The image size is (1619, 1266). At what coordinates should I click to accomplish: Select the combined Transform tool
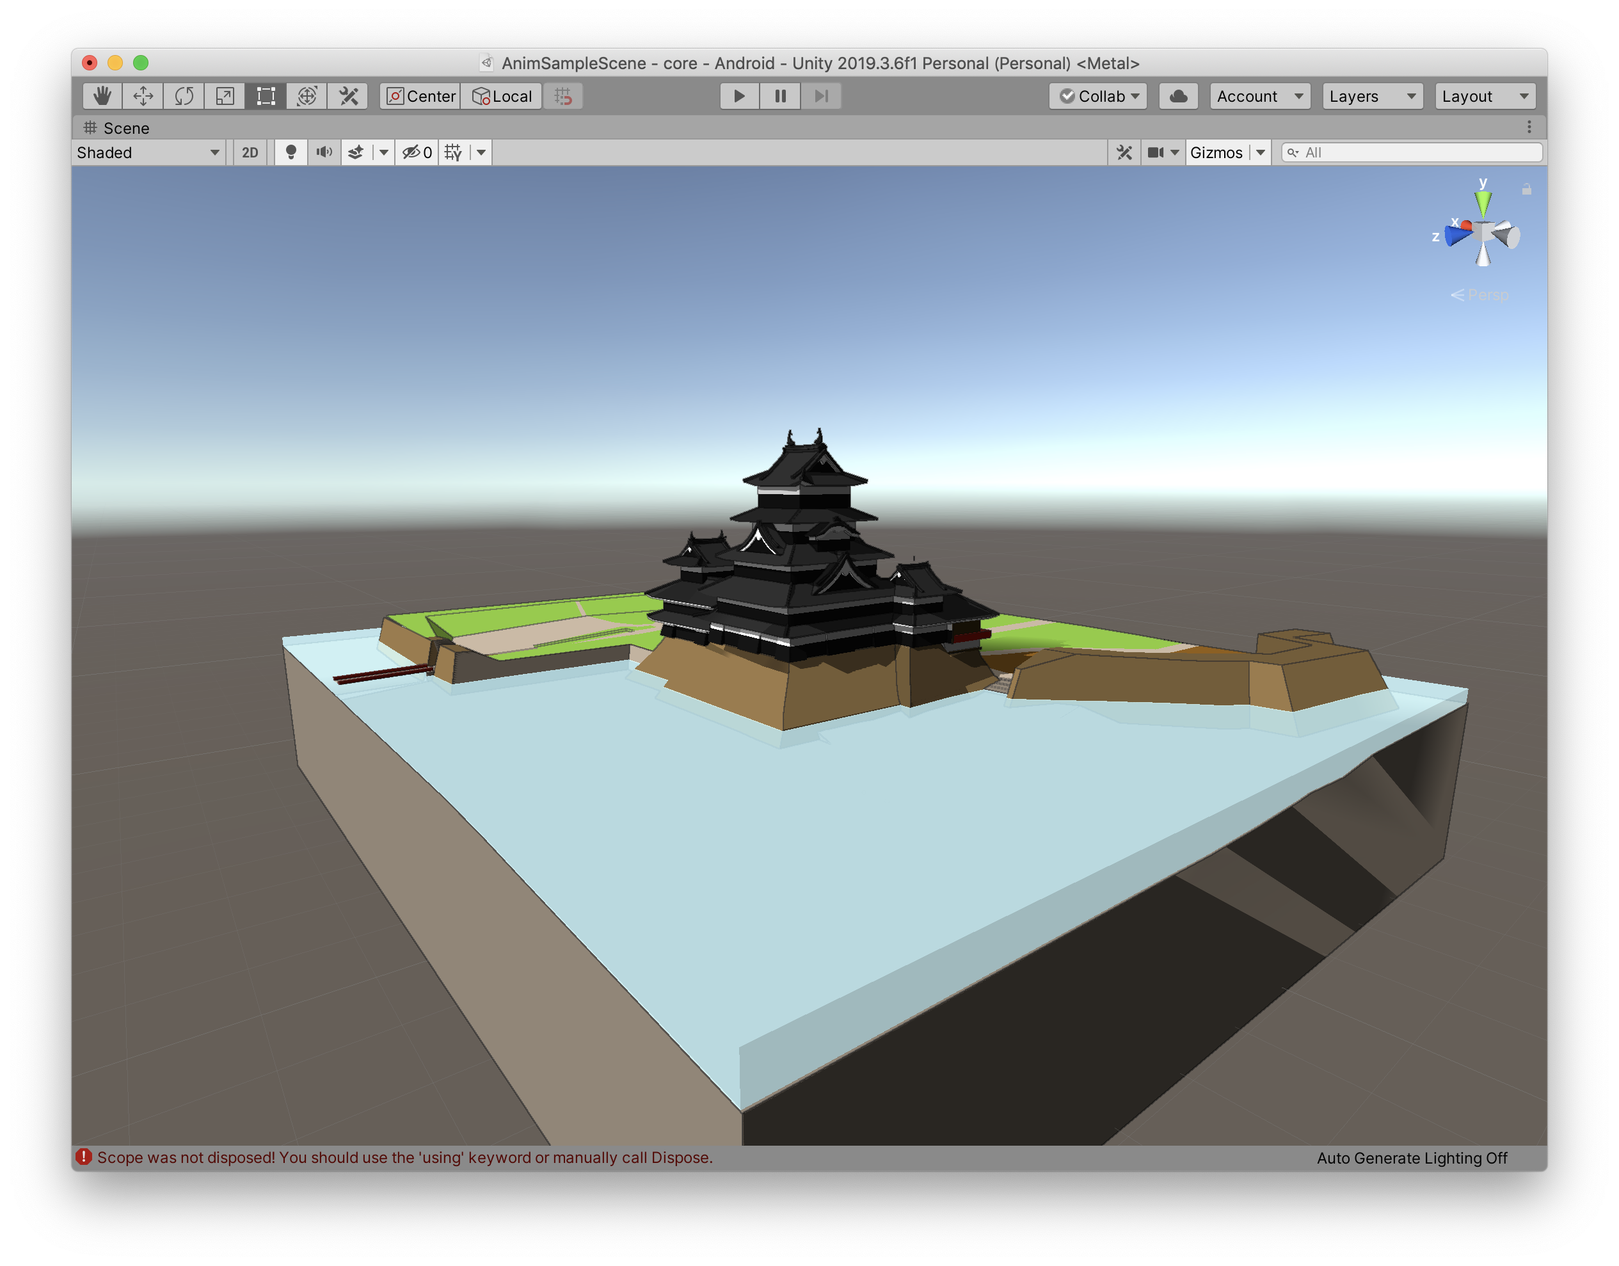point(307,97)
